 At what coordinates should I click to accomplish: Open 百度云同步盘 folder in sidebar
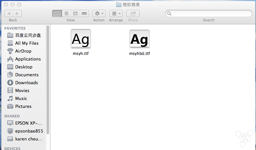coord(24,35)
